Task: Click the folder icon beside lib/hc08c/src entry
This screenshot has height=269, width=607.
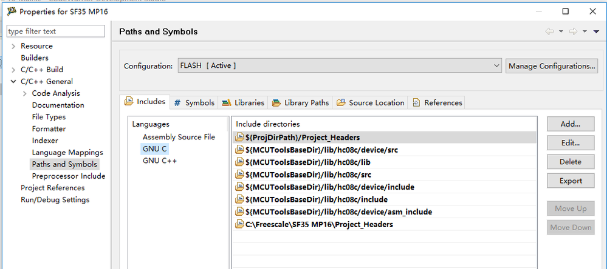Action: click(x=239, y=175)
